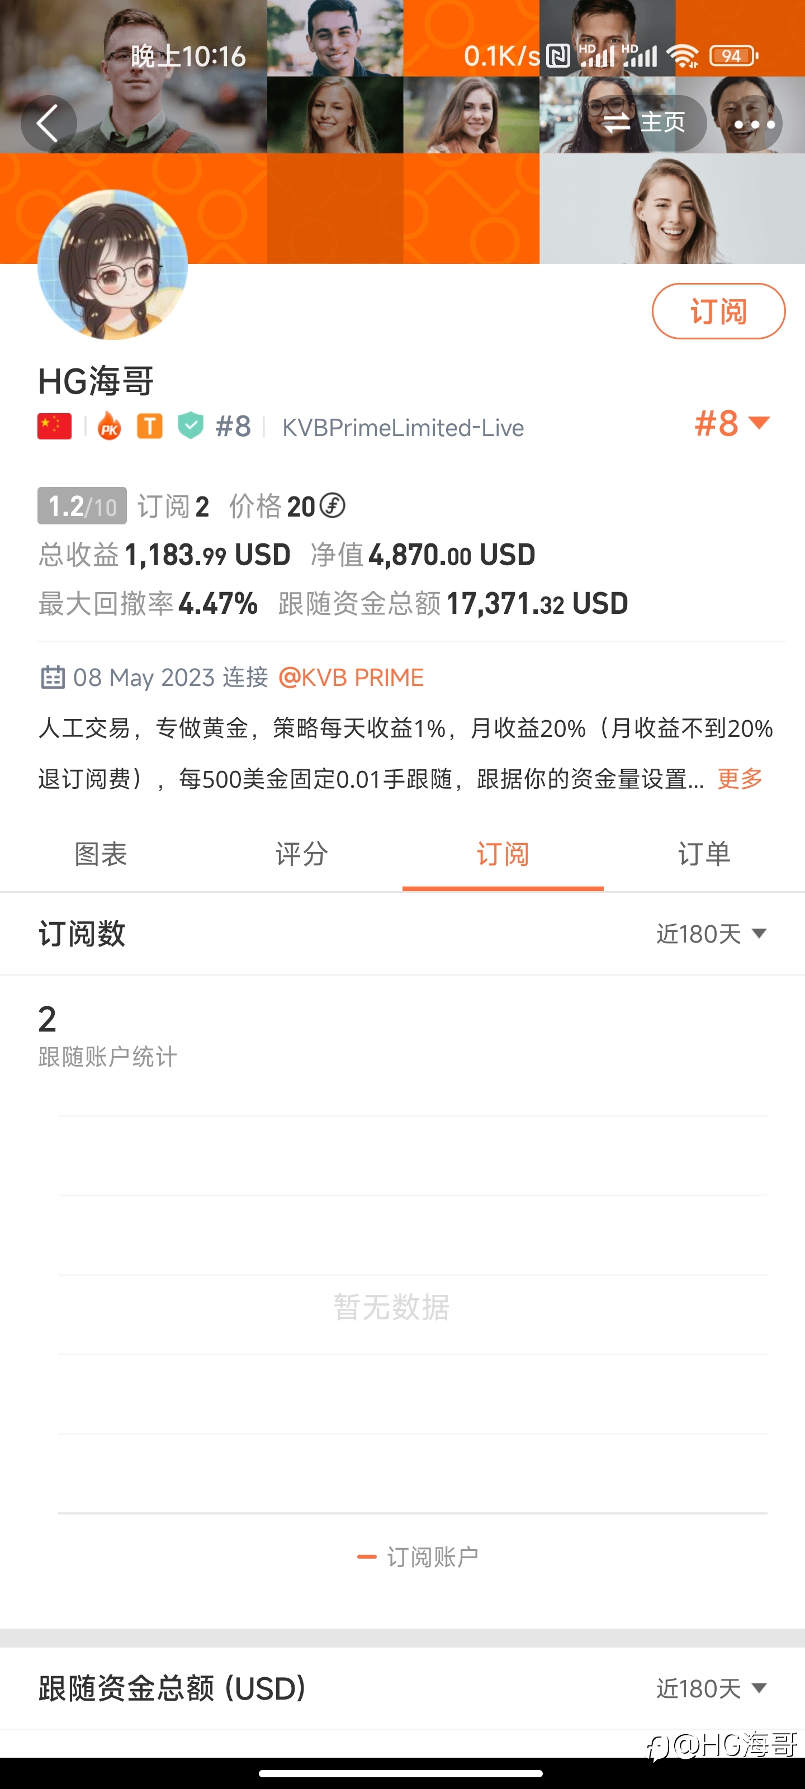Switch account via the 主页 button
Image resolution: width=805 pixels, height=1789 pixels.
point(643,124)
